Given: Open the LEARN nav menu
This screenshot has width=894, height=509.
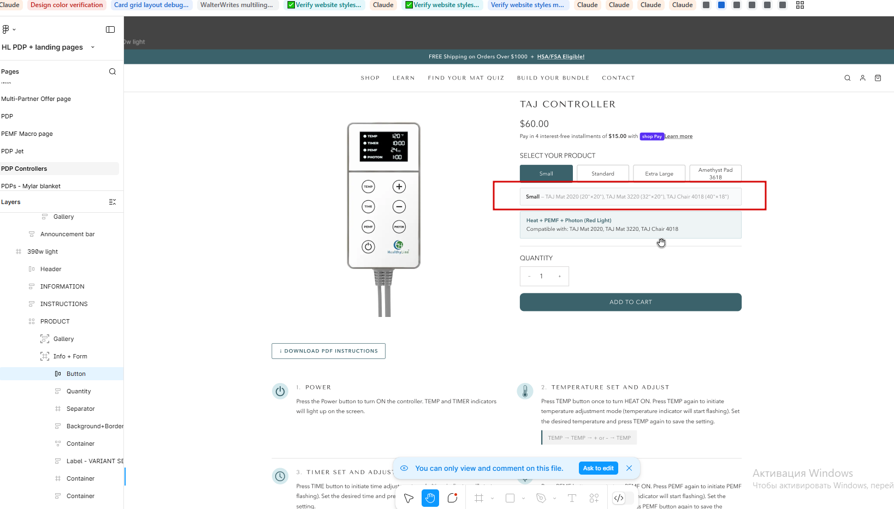Looking at the screenshot, I should 404,78.
